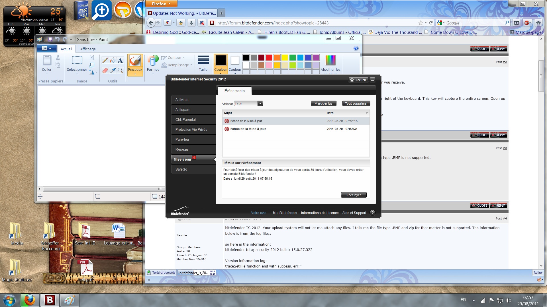Image resolution: width=547 pixels, height=307 pixels.
Task: Click the MonBitdefender link
Action: 285,213
